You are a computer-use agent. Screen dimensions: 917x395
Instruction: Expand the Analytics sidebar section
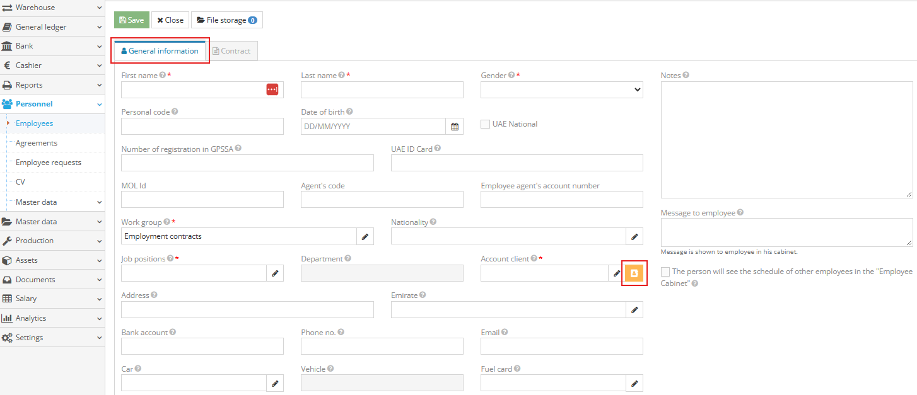click(52, 318)
